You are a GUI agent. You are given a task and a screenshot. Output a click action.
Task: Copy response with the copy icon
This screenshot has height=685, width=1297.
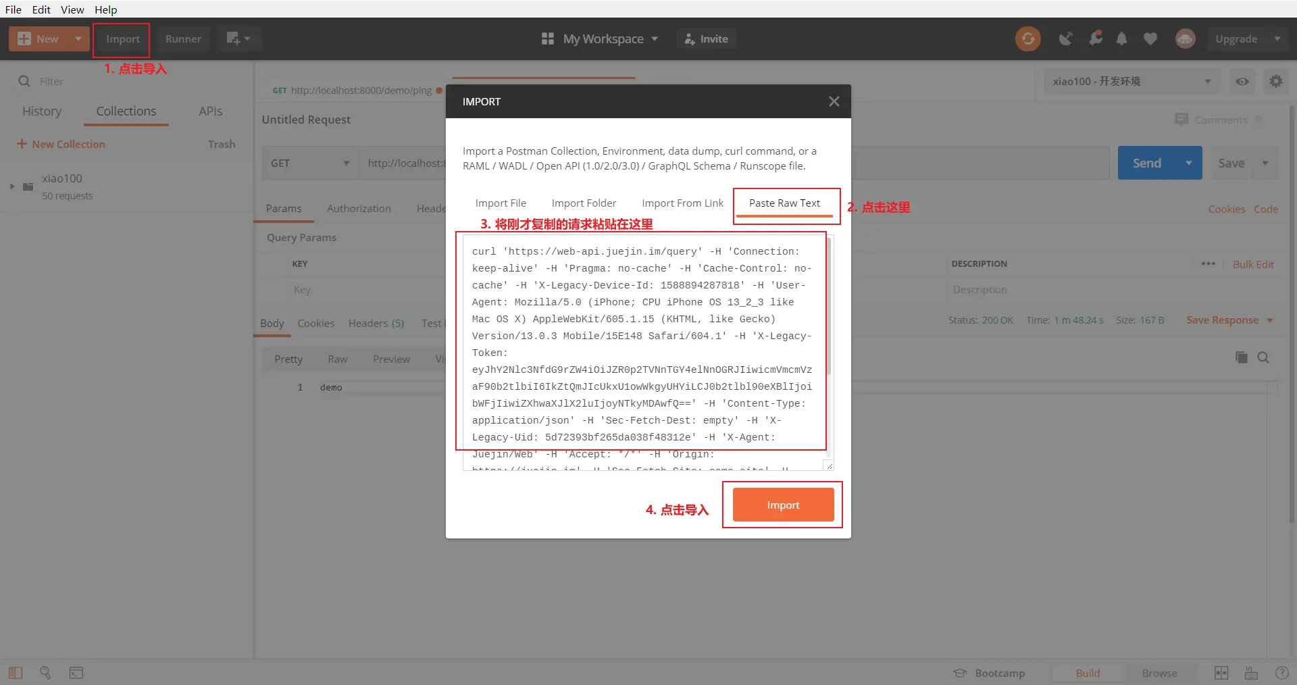click(1241, 357)
